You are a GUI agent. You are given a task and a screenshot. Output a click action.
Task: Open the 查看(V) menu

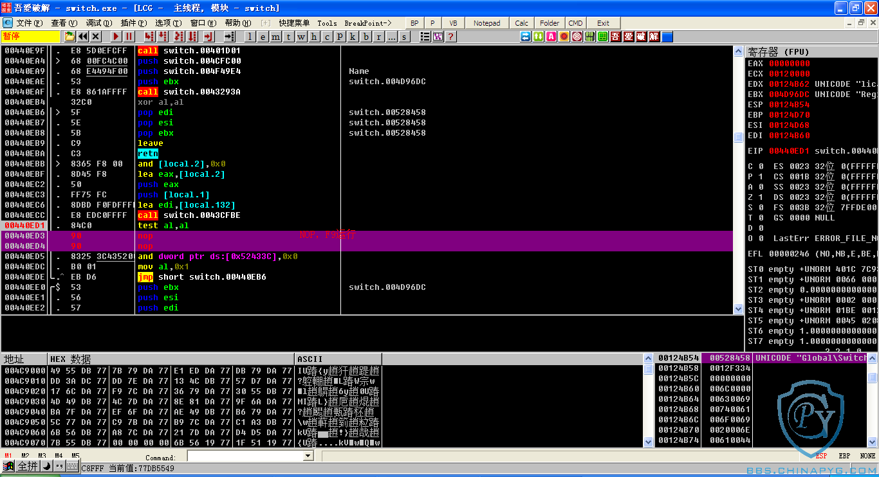point(64,23)
